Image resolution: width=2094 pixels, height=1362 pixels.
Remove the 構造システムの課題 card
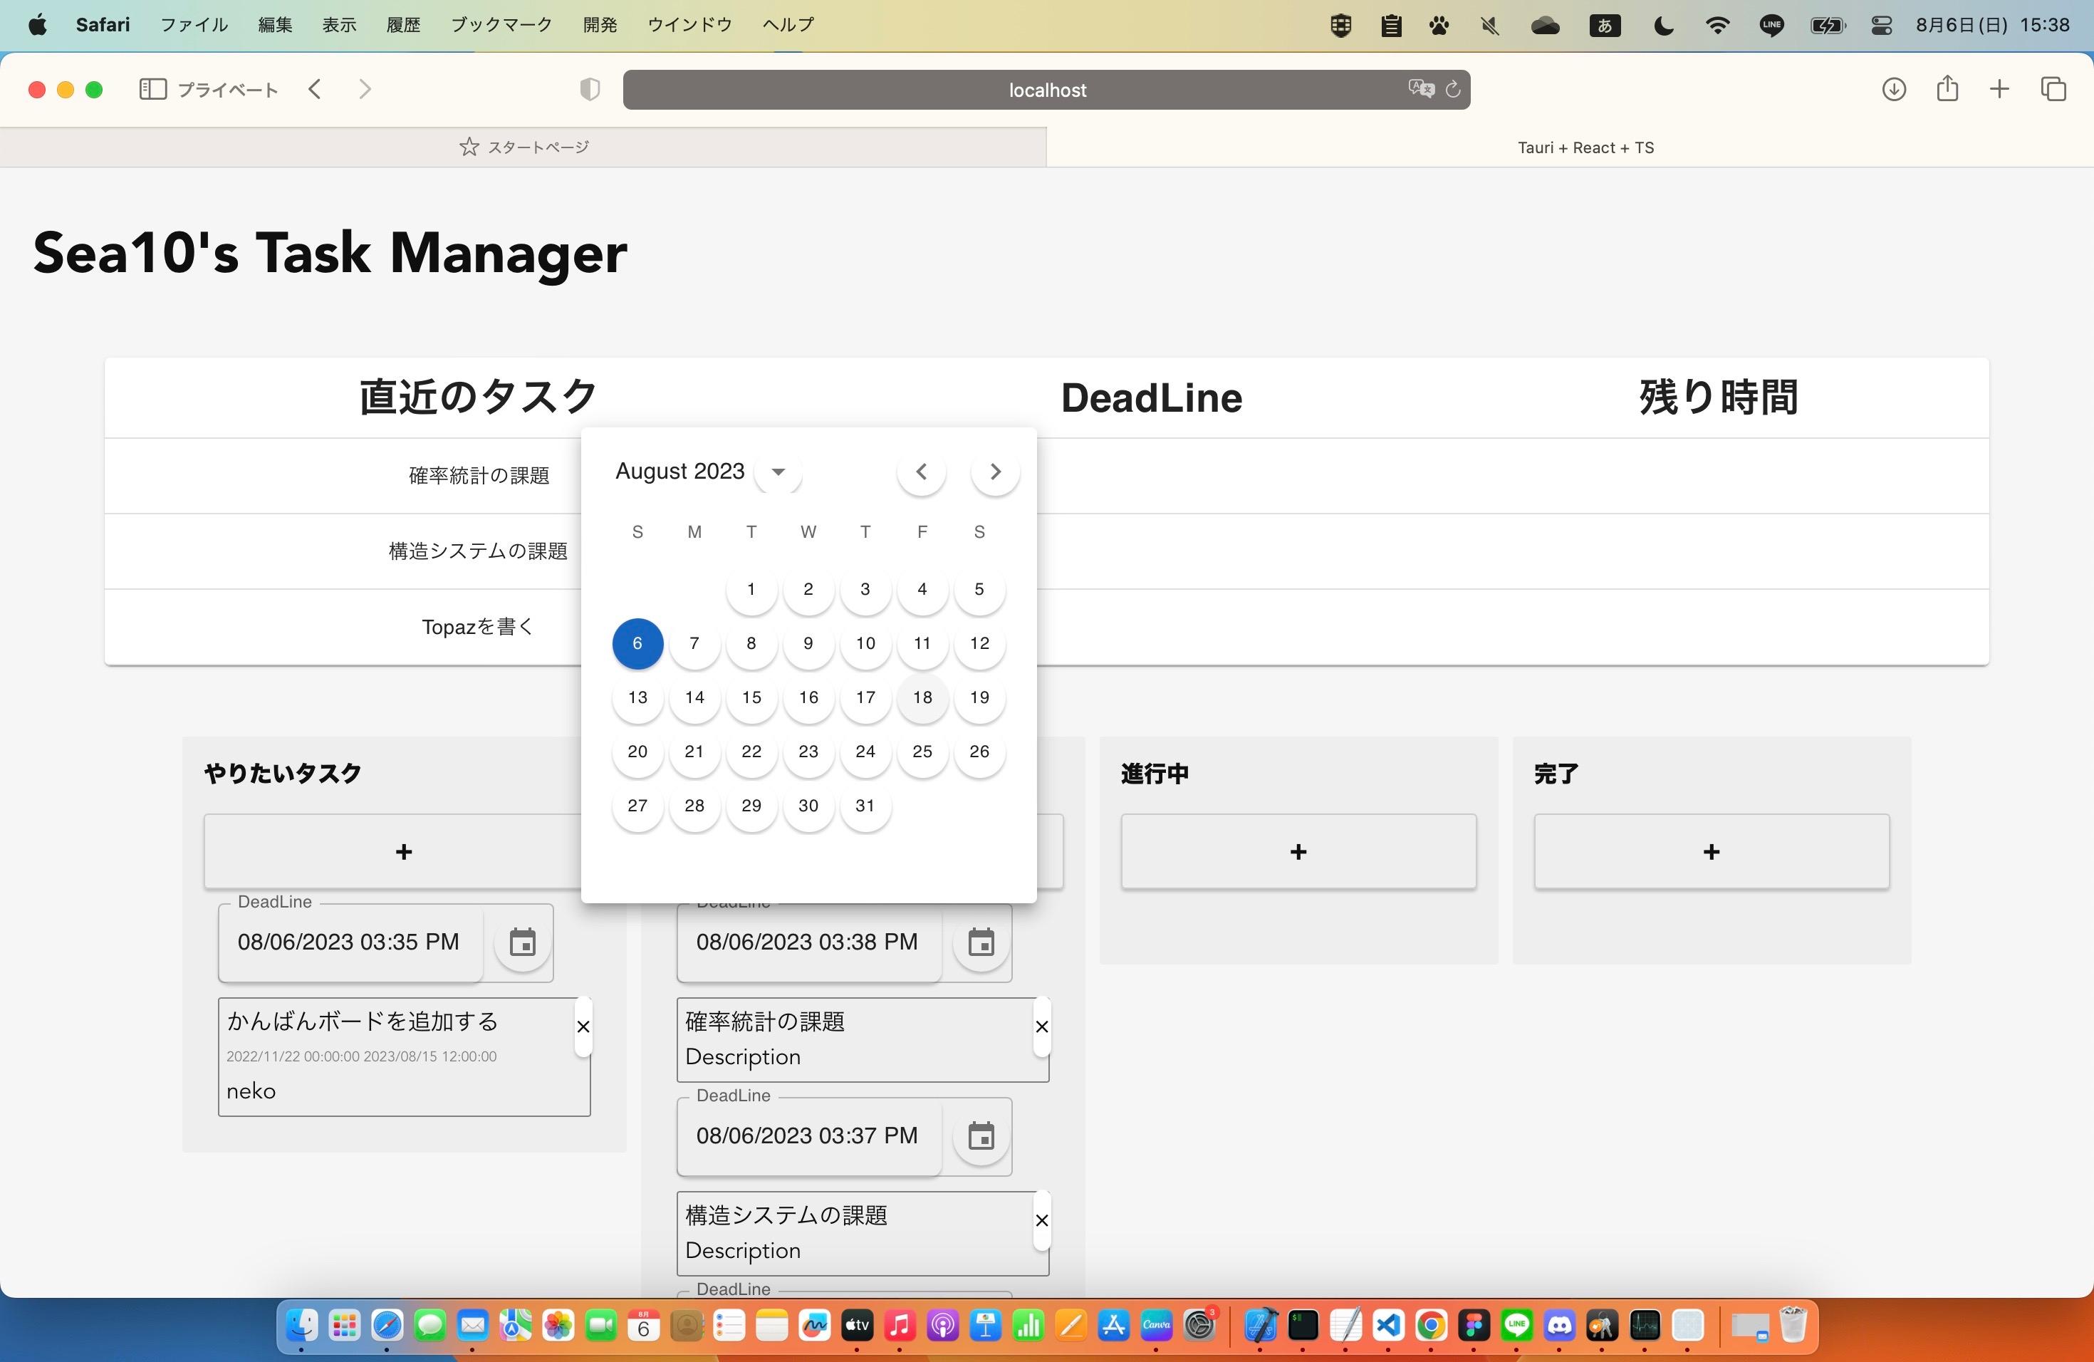[x=1041, y=1220]
